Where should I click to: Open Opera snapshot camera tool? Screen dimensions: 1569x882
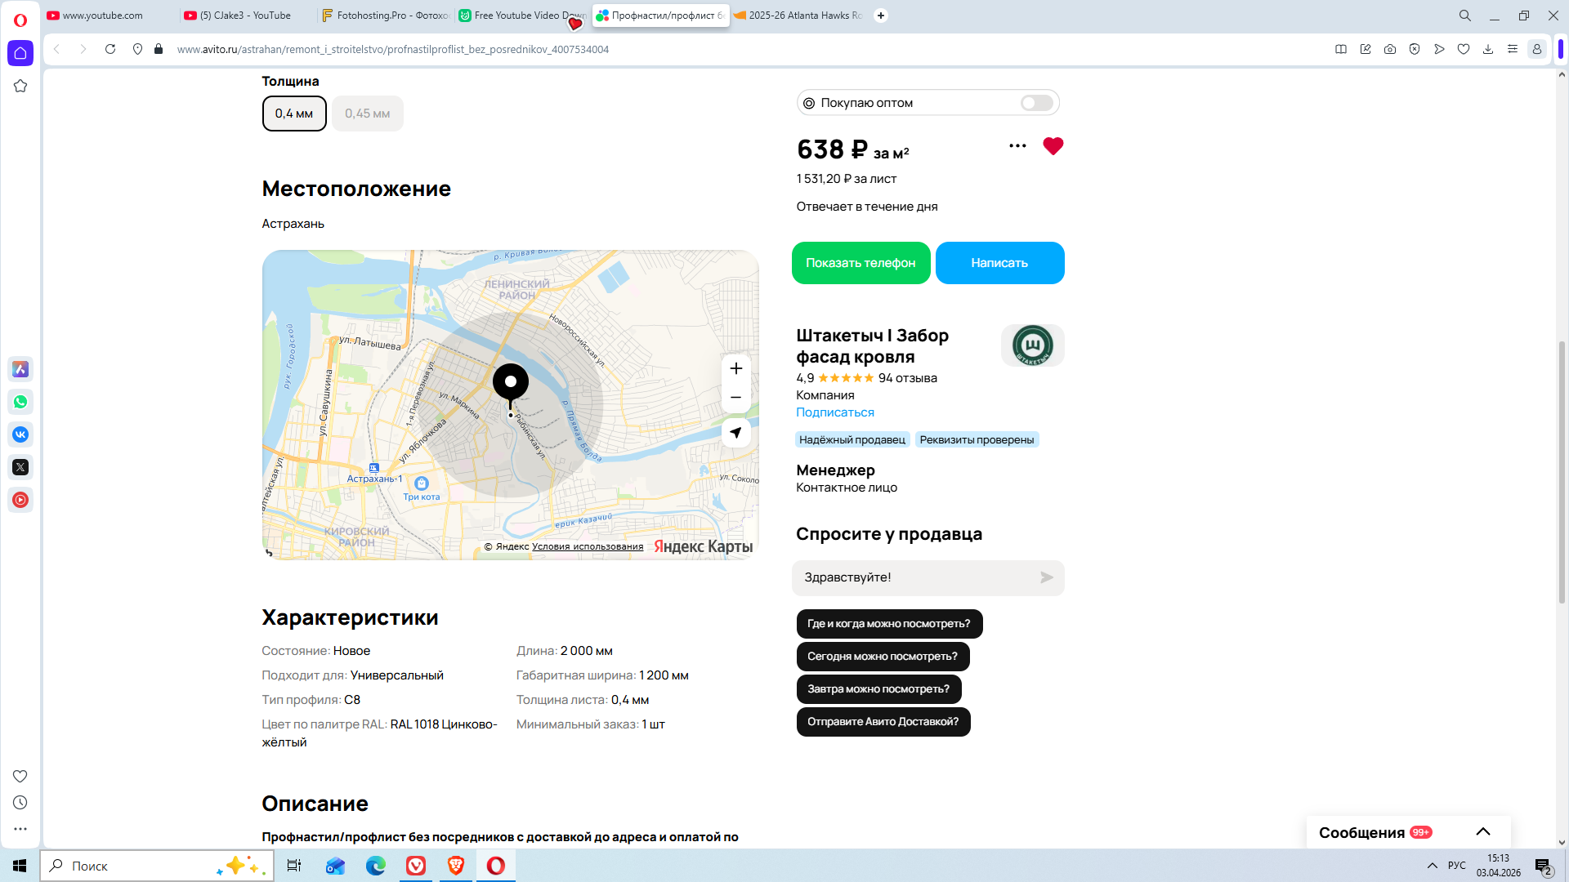click(x=1389, y=49)
